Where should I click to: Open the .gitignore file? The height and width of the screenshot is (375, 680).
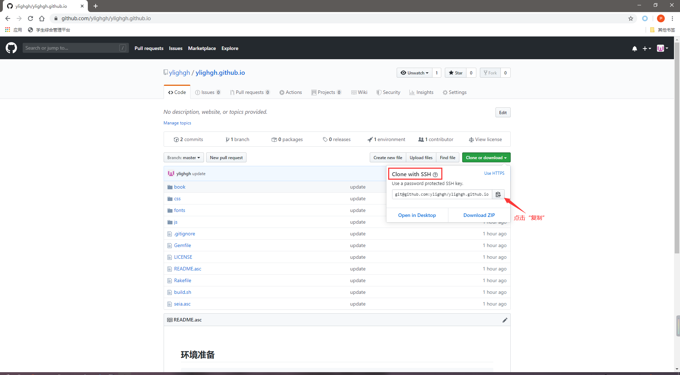click(x=185, y=234)
